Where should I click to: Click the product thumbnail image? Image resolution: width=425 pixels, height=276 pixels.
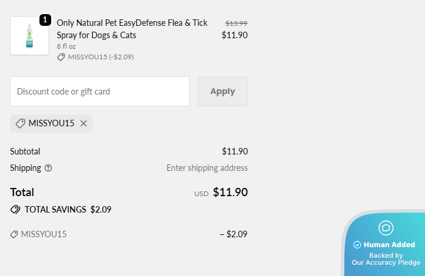(29, 36)
